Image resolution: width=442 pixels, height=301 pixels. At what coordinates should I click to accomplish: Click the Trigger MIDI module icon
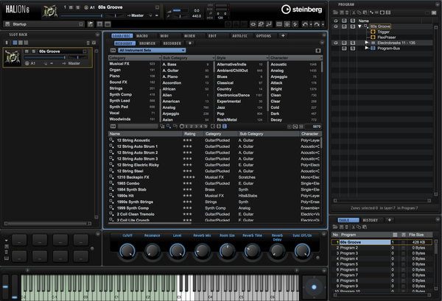tap(373, 32)
